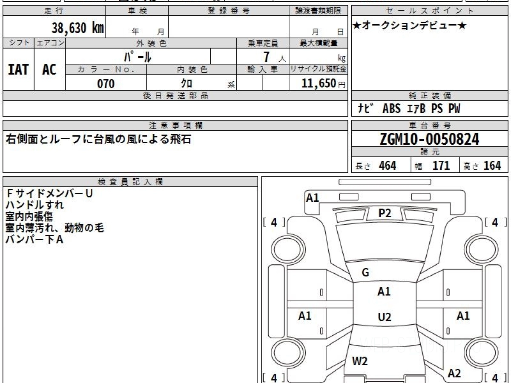Click the カラーNo. header
Screen dimensions: 511x383
106,69
